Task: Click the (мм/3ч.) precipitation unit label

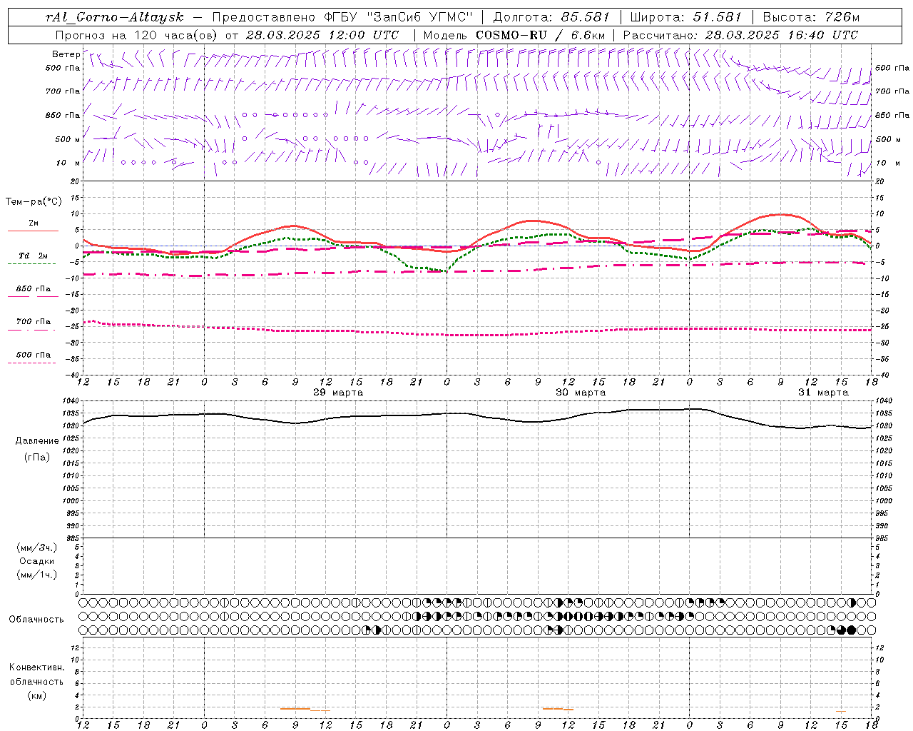Action: click(37, 548)
